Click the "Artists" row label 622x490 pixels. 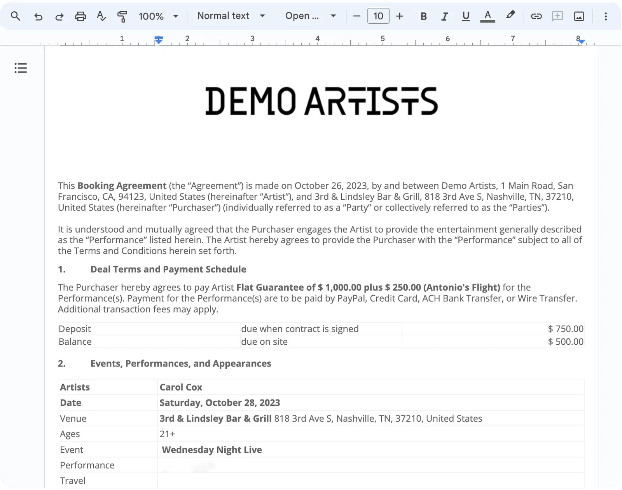pos(75,387)
